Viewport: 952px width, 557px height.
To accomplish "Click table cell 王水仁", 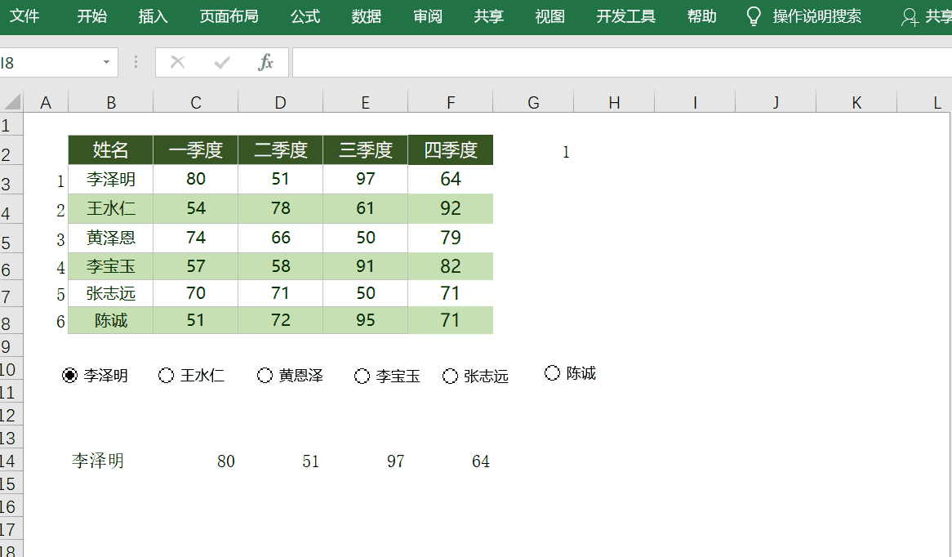I will coord(110,208).
